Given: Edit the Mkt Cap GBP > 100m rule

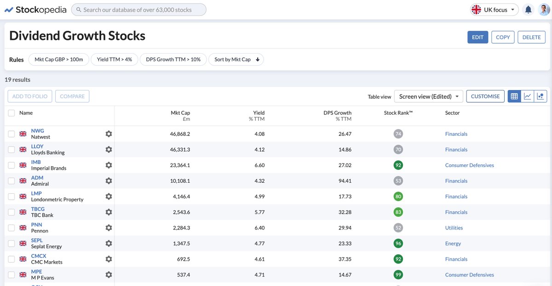Looking at the screenshot, I should click(59, 60).
